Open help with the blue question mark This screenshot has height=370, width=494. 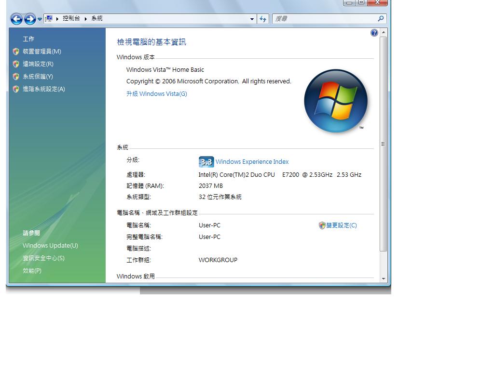click(374, 33)
